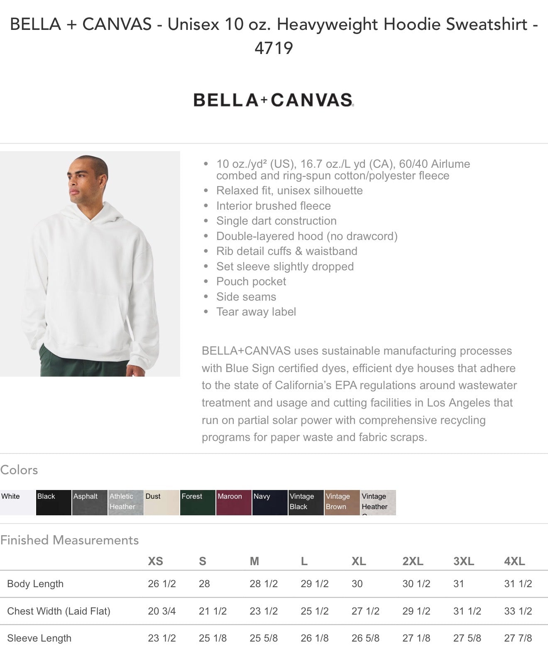This screenshot has height=659, width=548.
Task: Pick the Navy color swatch
Action: click(270, 502)
